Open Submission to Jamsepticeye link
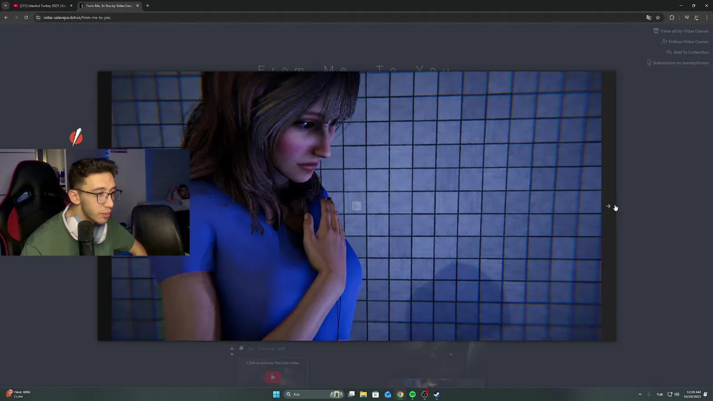The height and width of the screenshot is (401, 713). (x=678, y=63)
